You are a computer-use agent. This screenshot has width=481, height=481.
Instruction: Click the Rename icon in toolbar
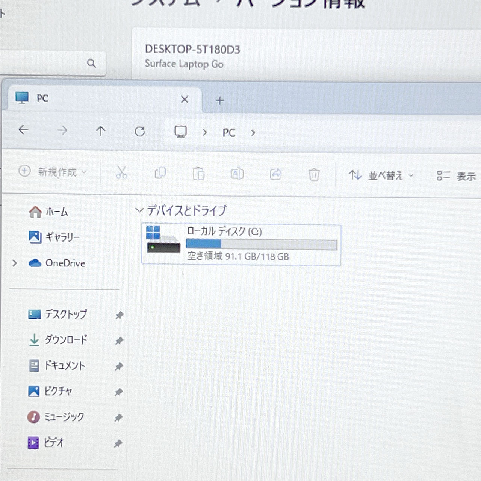coord(237,174)
